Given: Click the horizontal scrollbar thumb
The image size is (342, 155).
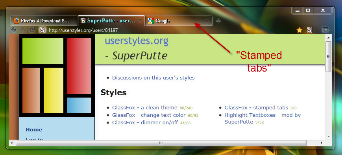Looking at the screenshot, I should (161, 143).
